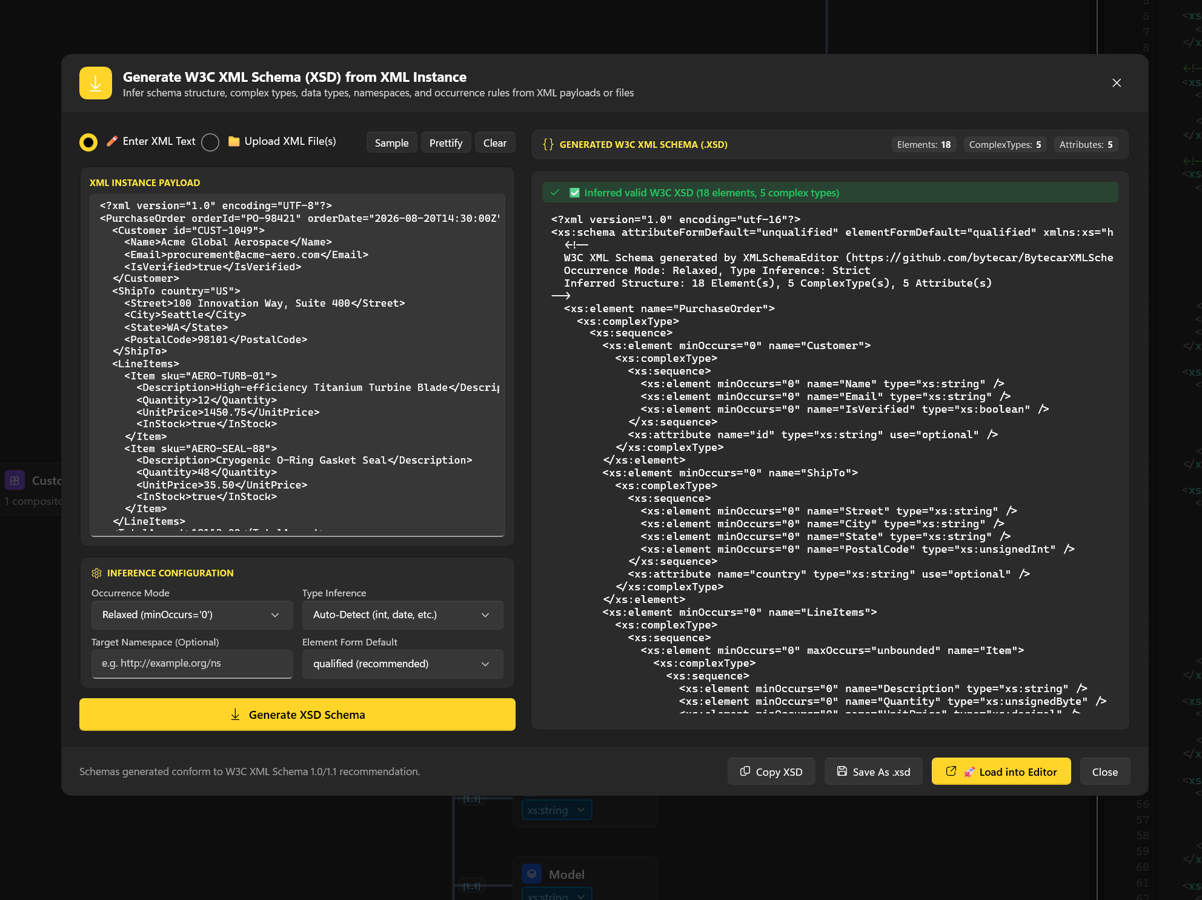Click the gear icon next to Inference Configuration

click(x=96, y=573)
